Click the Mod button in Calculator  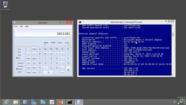click(x=34, y=49)
